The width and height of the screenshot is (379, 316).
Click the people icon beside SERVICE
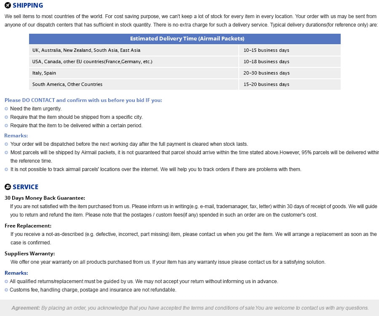pos(8,187)
